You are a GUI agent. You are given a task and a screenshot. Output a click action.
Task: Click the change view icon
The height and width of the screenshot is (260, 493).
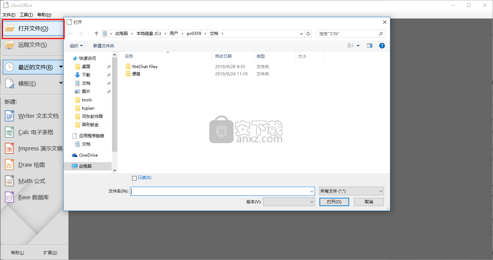(351, 46)
